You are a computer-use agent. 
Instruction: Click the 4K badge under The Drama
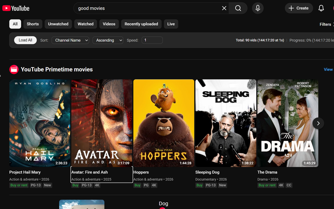[281, 185]
